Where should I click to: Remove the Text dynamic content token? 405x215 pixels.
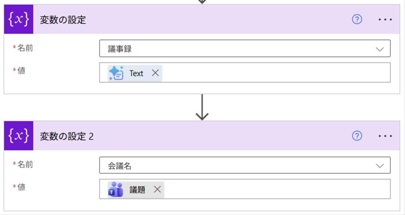tap(155, 73)
